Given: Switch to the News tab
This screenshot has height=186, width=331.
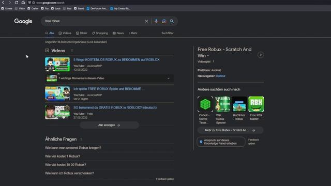Looking at the screenshot, I should coord(118,33).
